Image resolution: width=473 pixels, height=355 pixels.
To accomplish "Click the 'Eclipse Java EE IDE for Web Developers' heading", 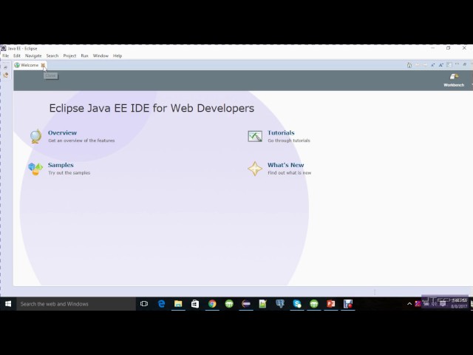I will pos(152,108).
